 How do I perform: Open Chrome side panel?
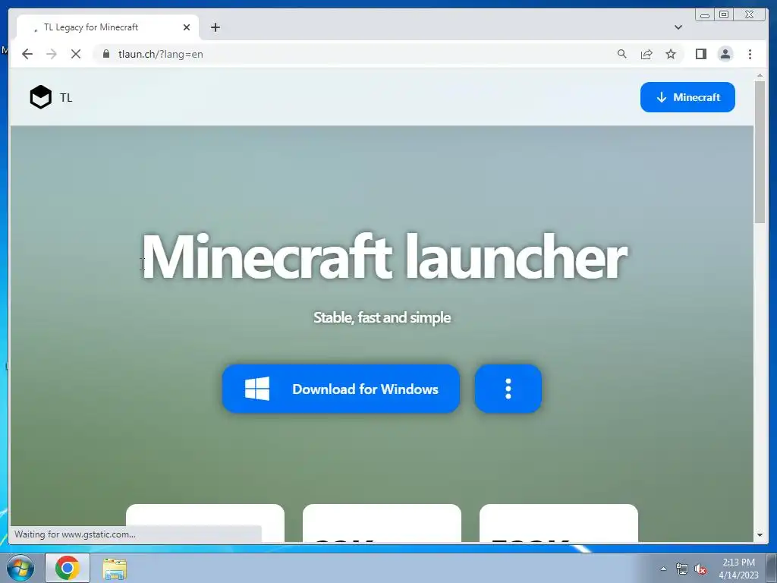click(x=700, y=54)
